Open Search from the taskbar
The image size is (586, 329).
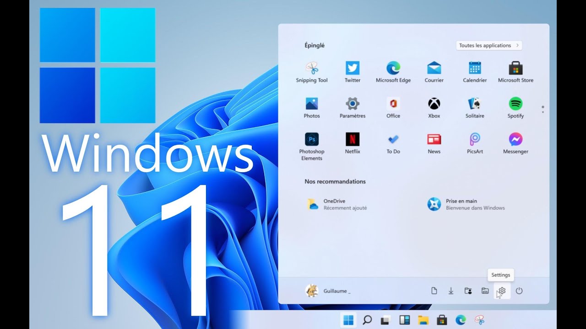pyautogui.click(x=367, y=320)
